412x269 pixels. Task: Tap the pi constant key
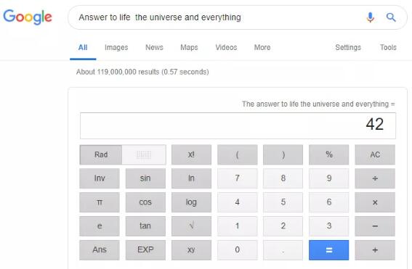point(100,202)
